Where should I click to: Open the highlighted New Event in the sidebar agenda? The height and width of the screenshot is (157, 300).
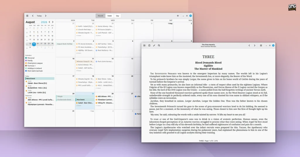[x=40, y=78]
